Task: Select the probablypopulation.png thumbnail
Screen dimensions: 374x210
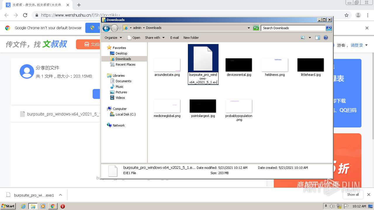Action: [239, 106]
